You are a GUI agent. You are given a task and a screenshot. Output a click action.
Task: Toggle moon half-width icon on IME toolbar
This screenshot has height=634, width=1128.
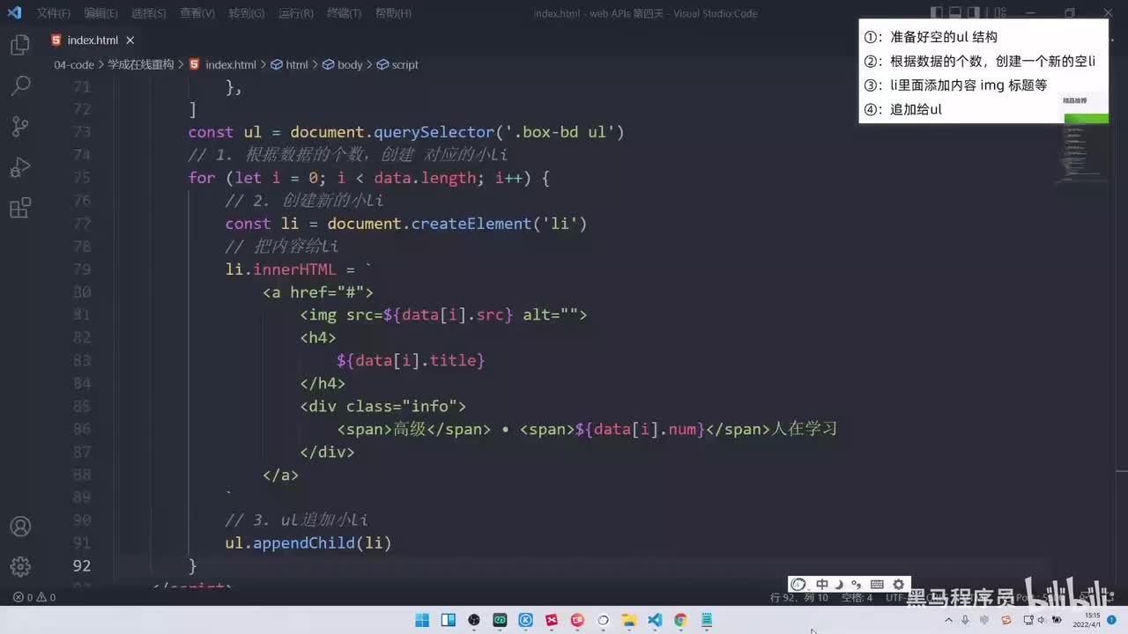tap(839, 584)
